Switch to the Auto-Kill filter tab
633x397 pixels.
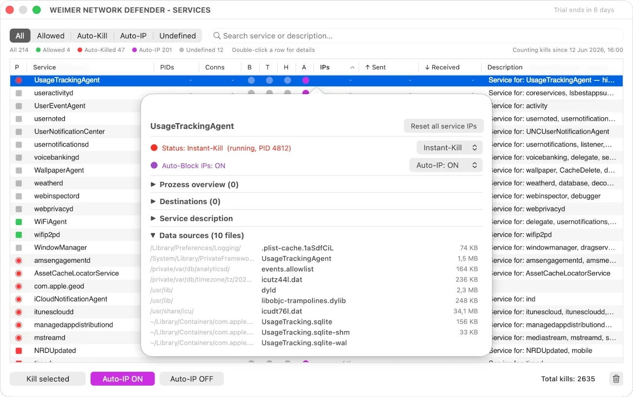[92, 36]
